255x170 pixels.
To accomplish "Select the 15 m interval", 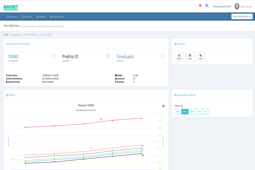I will click(x=192, y=111).
